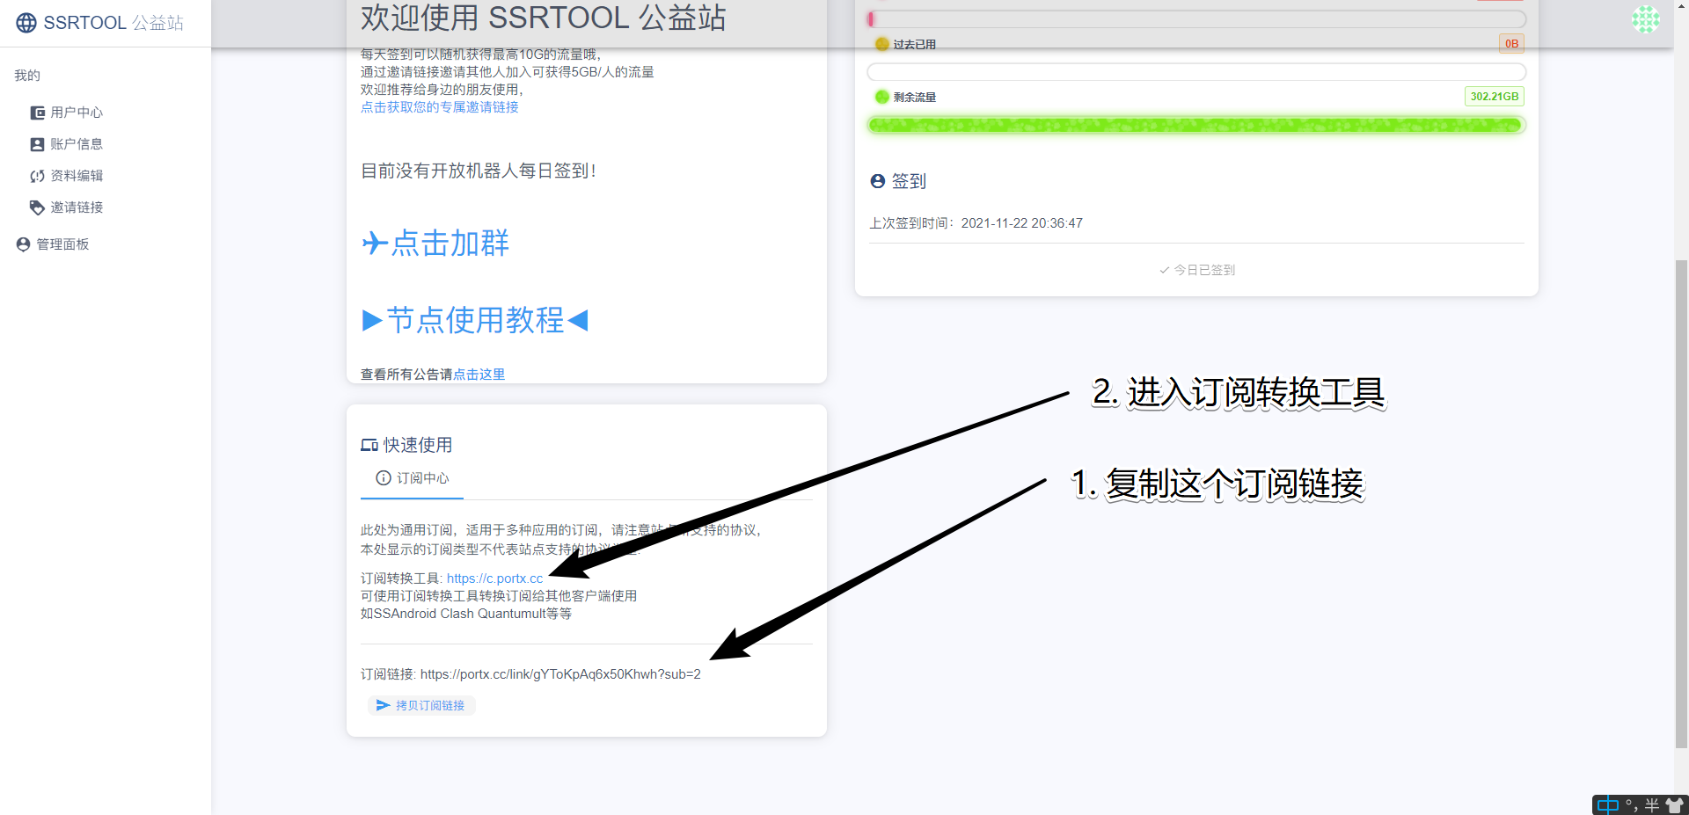Viewport: 1689px width, 815px height.
Task: Switch to the 订阅中心 tab
Action: [x=413, y=478]
